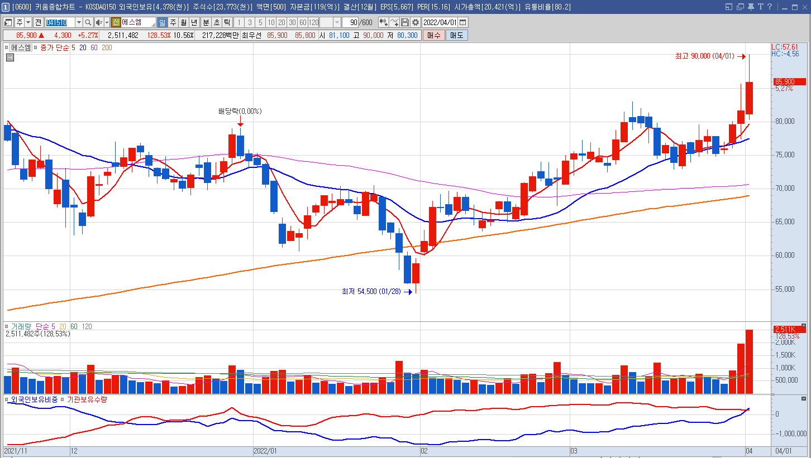Viewport: 811px width, 458px height.
Task: Open the date calendar picker icon
Action: [463, 22]
